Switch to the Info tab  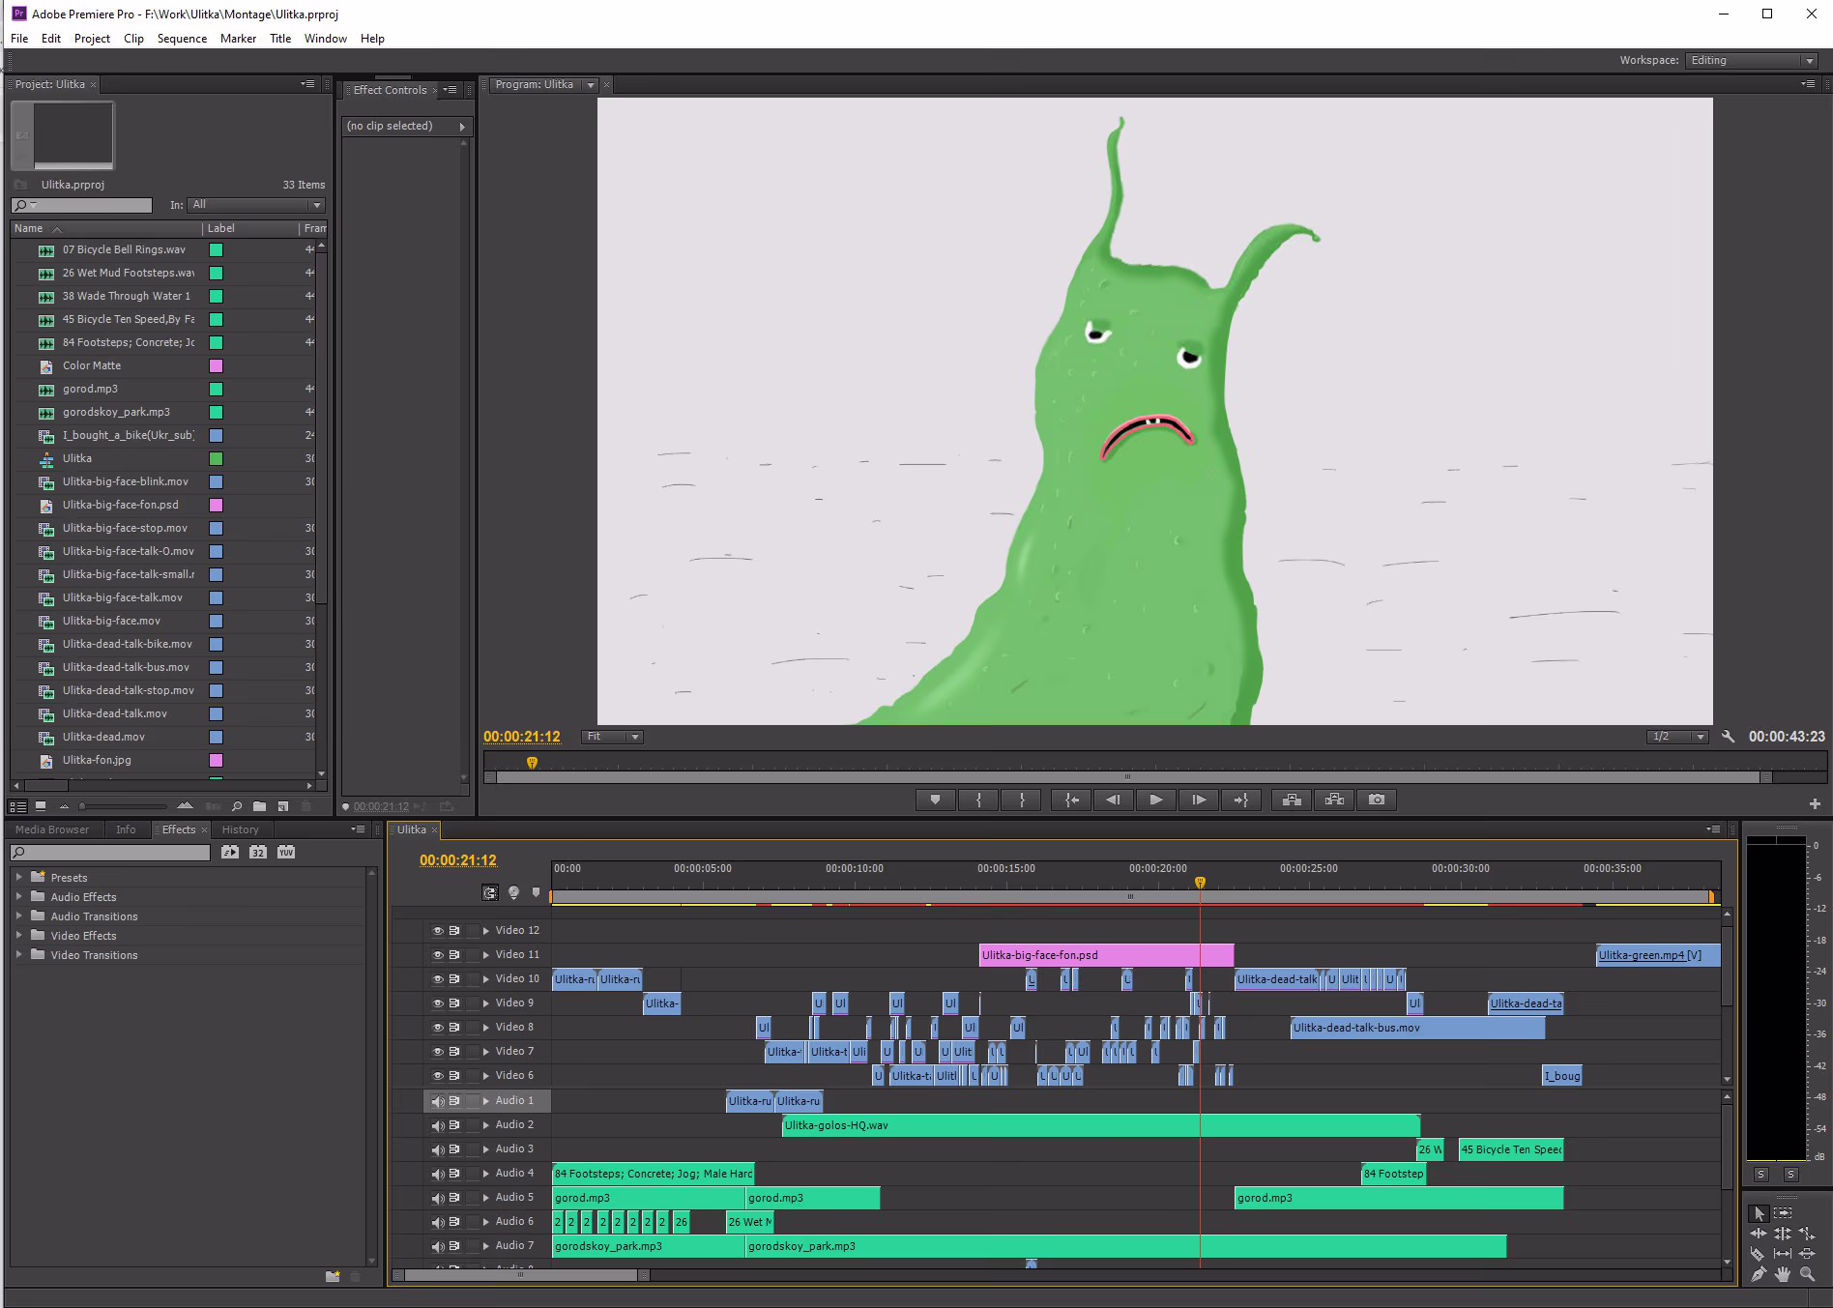coord(126,829)
